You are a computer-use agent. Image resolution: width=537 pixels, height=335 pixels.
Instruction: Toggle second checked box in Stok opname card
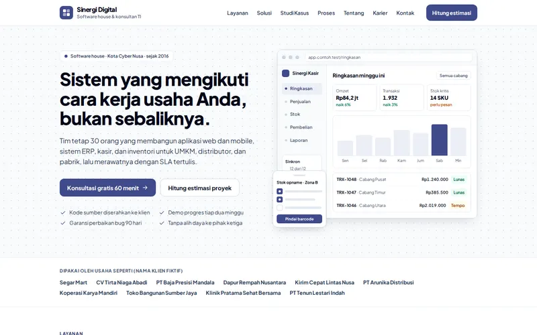click(279, 199)
